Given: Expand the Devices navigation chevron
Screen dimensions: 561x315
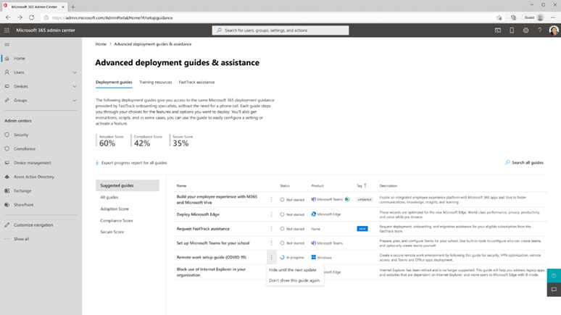Looking at the screenshot, I should coord(75,86).
